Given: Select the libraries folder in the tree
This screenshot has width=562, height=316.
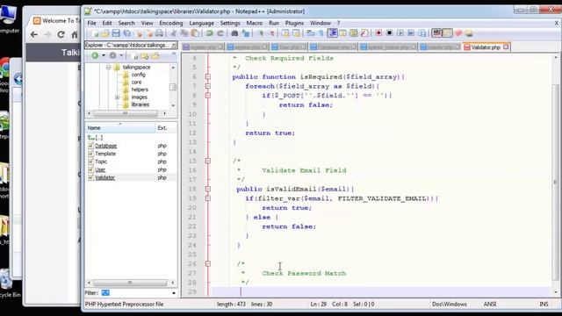Looking at the screenshot, I should [x=140, y=104].
